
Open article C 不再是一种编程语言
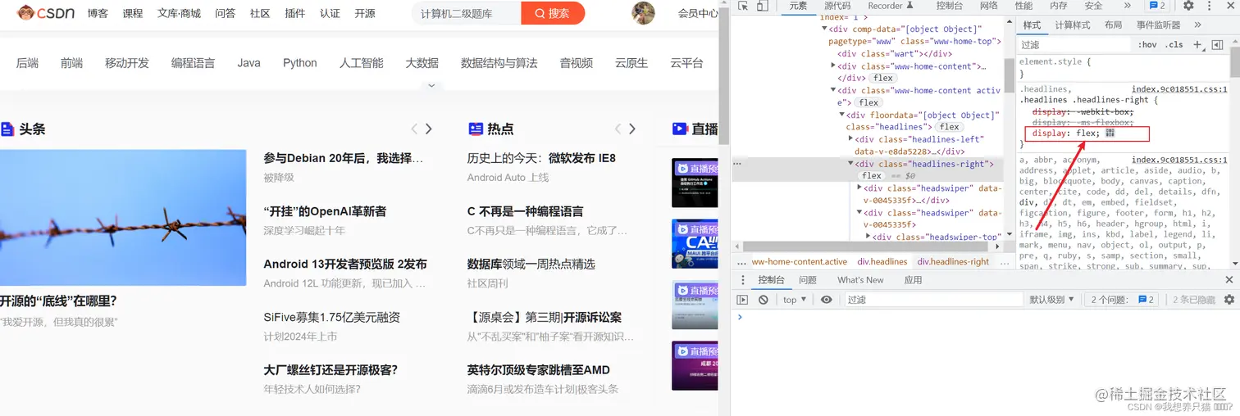coord(526,211)
